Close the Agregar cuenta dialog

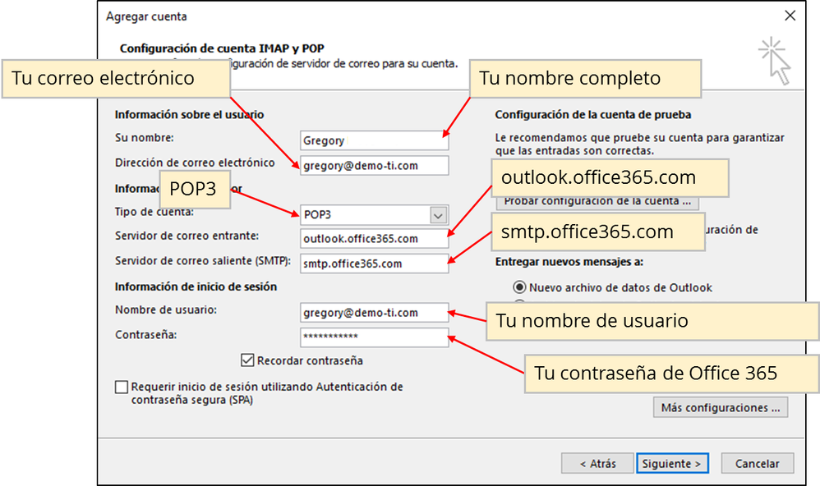pos(790,16)
